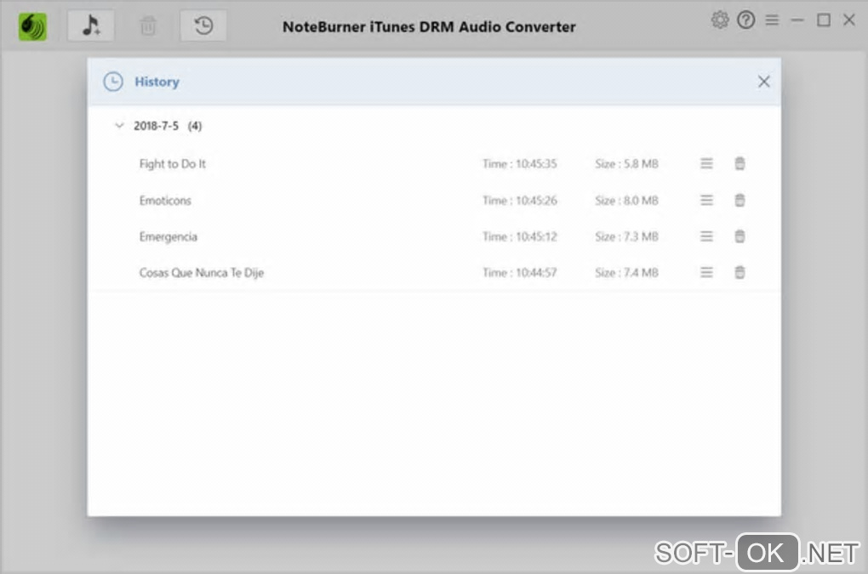Delete Fight to Do It history entry
868x574 pixels.
pyautogui.click(x=740, y=163)
